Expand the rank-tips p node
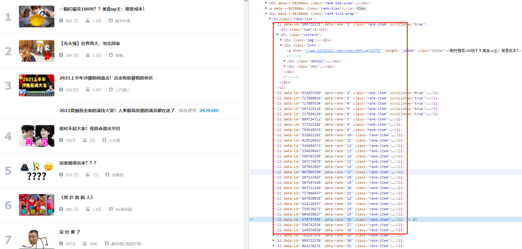 click(266, 8)
